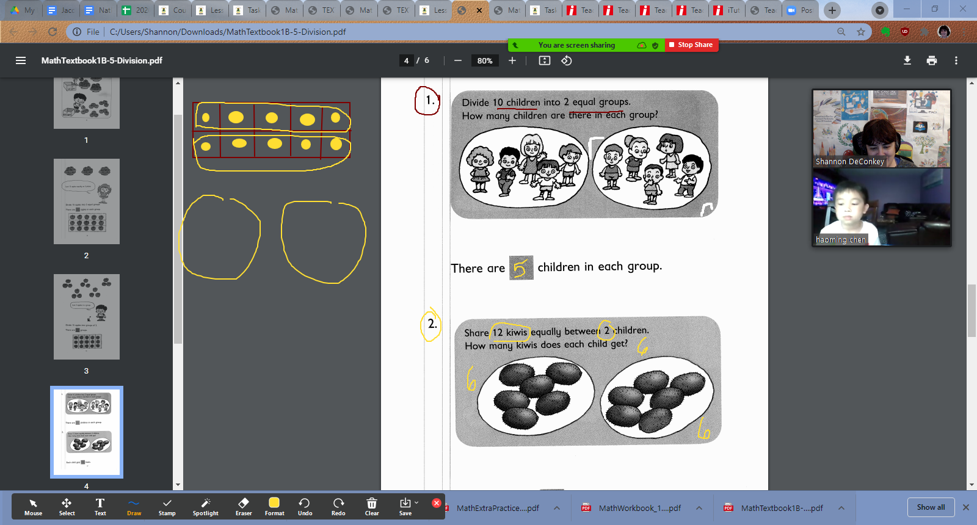
Task: Switch to the iTut tab
Action: pyautogui.click(x=727, y=10)
